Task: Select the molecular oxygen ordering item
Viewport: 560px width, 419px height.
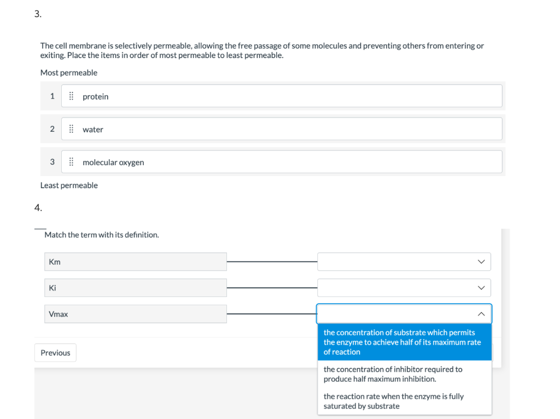Action: (282, 162)
